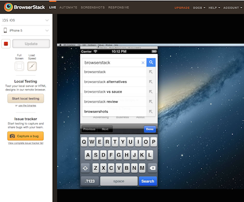Open the 'View complete issue tracker list' link
This screenshot has width=244, height=202.
coord(26,143)
